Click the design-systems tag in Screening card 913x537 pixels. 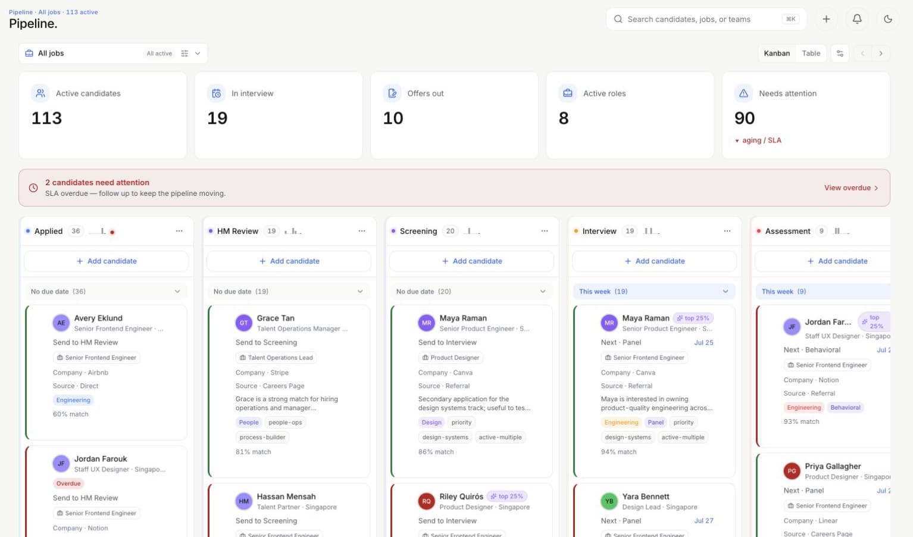[x=445, y=438]
